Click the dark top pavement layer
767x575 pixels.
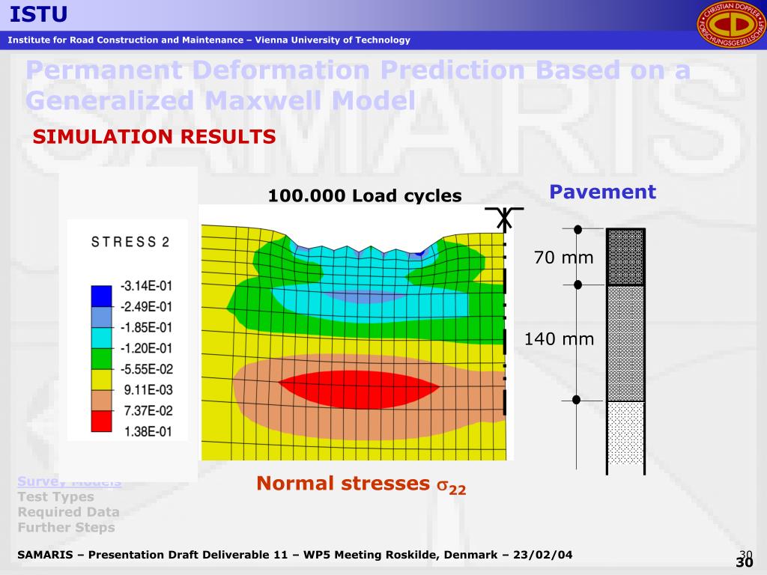[625, 257]
